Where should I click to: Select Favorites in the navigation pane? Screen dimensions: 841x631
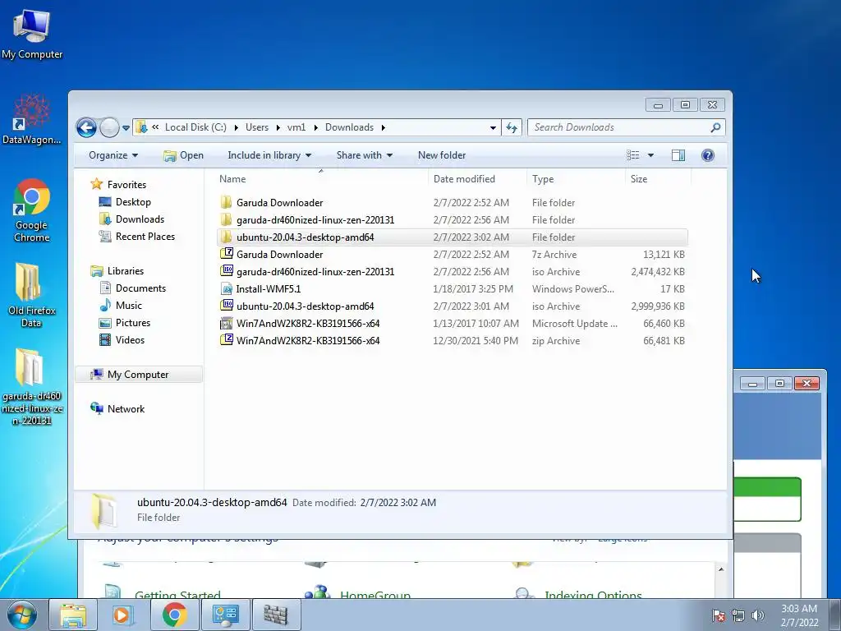118,185
